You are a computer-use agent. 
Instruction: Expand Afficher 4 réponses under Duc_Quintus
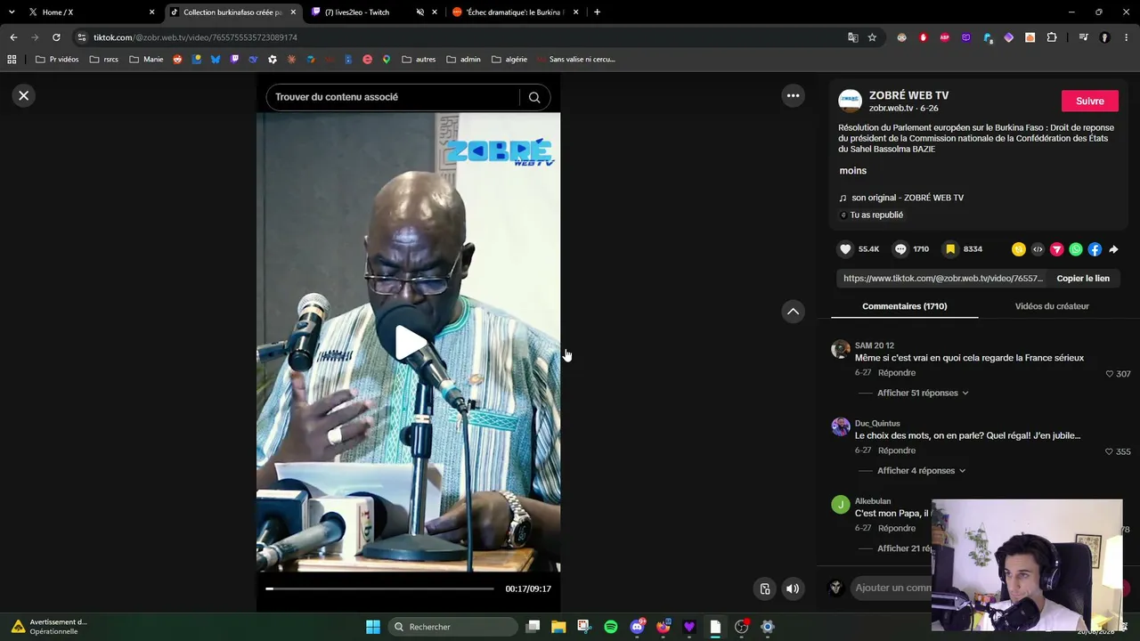pos(921,470)
